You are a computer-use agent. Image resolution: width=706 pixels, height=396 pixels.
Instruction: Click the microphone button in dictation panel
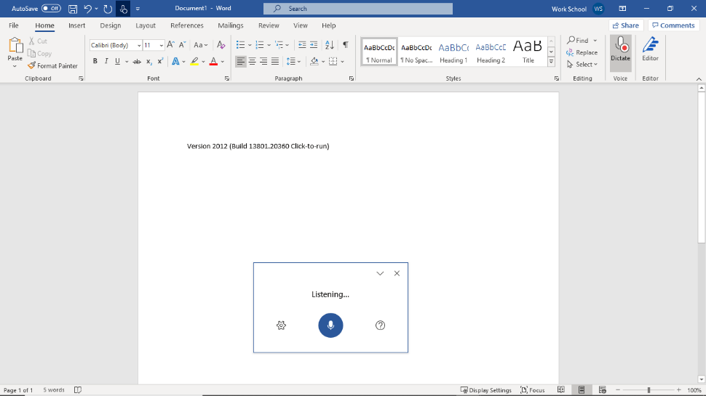330,326
